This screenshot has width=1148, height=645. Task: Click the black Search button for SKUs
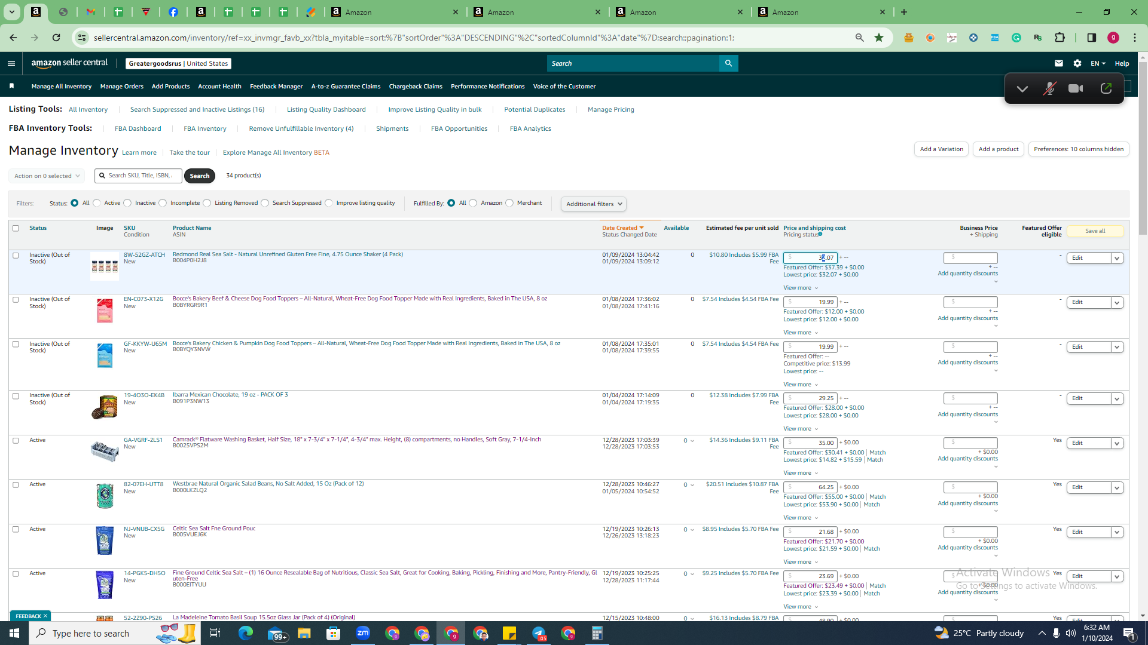click(200, 176)
